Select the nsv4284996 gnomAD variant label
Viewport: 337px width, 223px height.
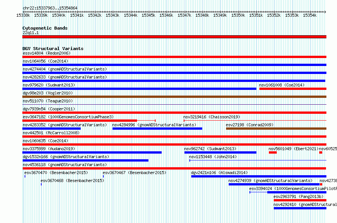pos(154,125)
